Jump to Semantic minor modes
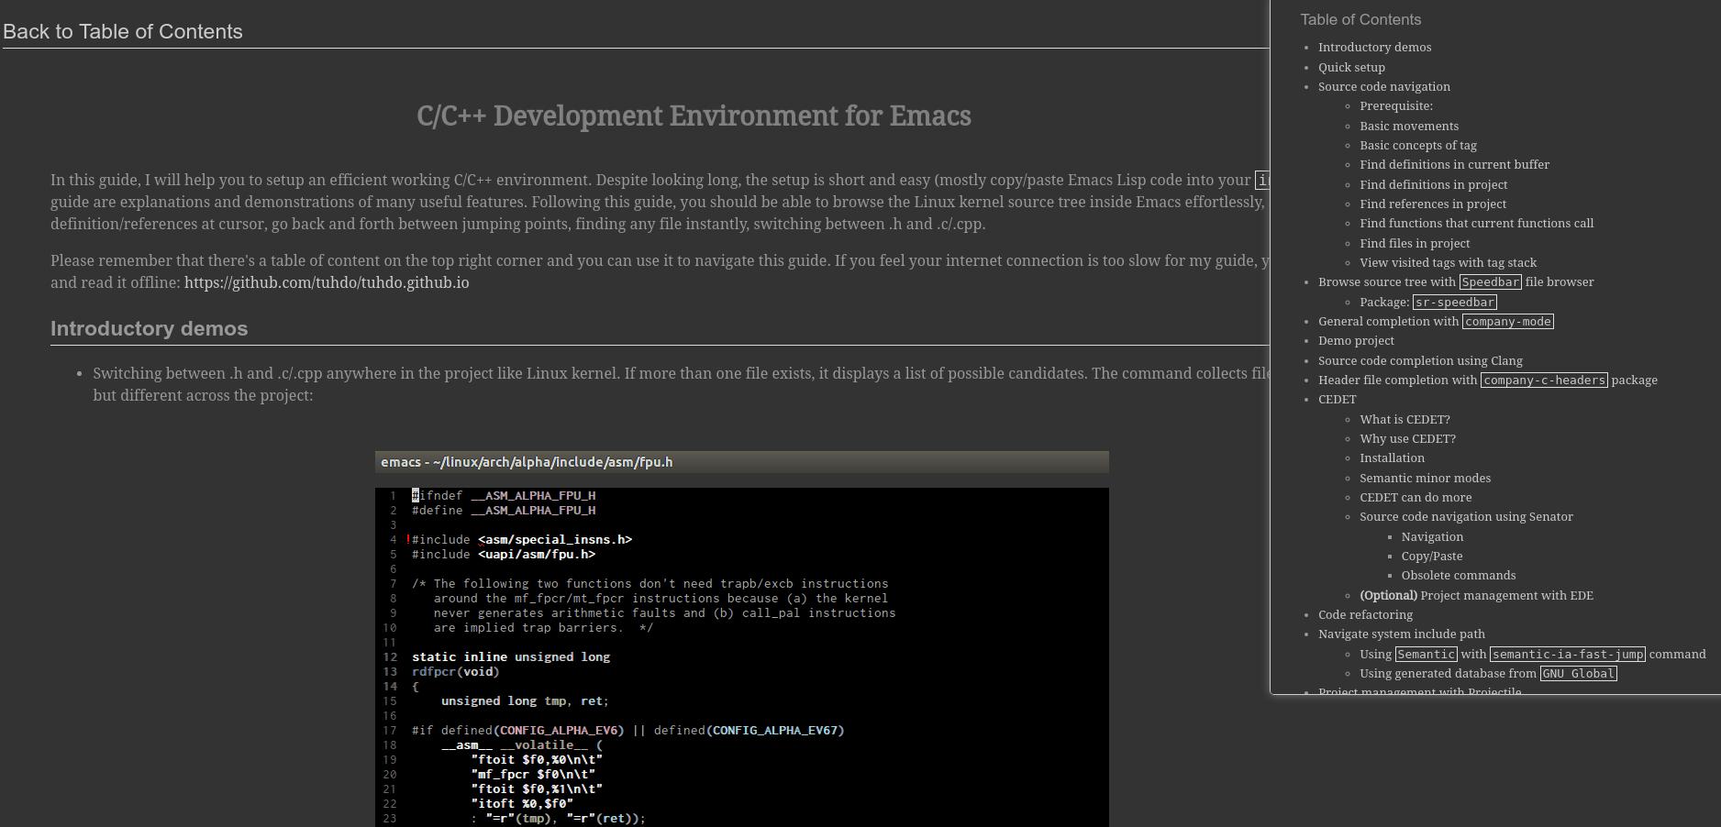The image size is (1721, 827). click(x=1425, y=479)
